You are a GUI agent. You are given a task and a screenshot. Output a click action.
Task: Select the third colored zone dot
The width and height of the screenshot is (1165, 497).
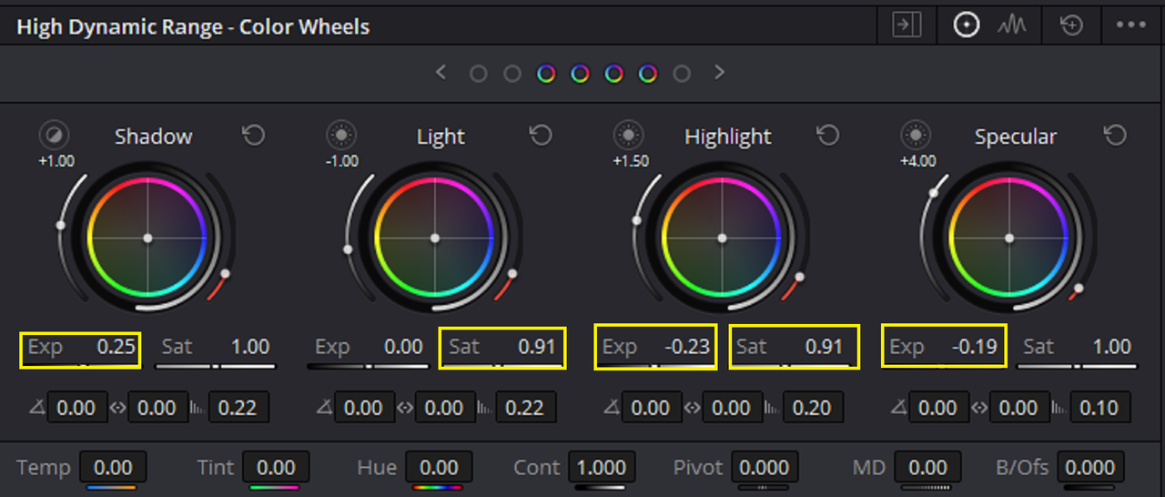(x=546, y=74)
